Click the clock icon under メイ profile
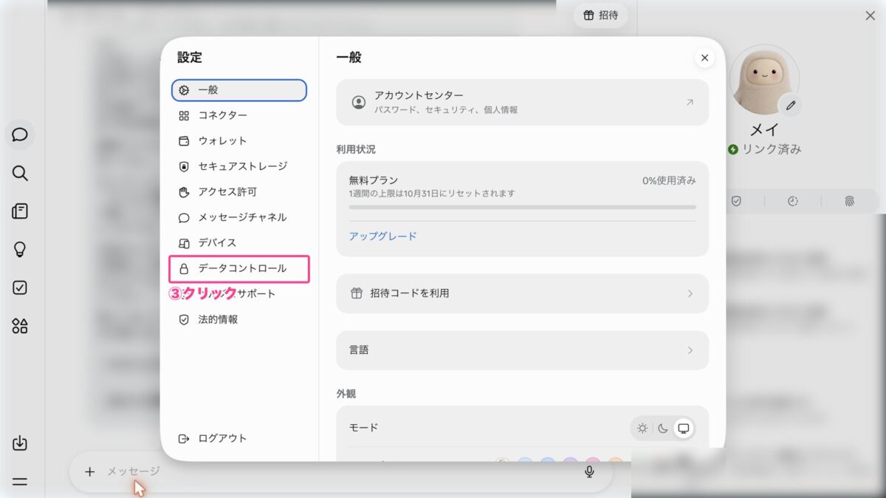 tap(793, 201)
